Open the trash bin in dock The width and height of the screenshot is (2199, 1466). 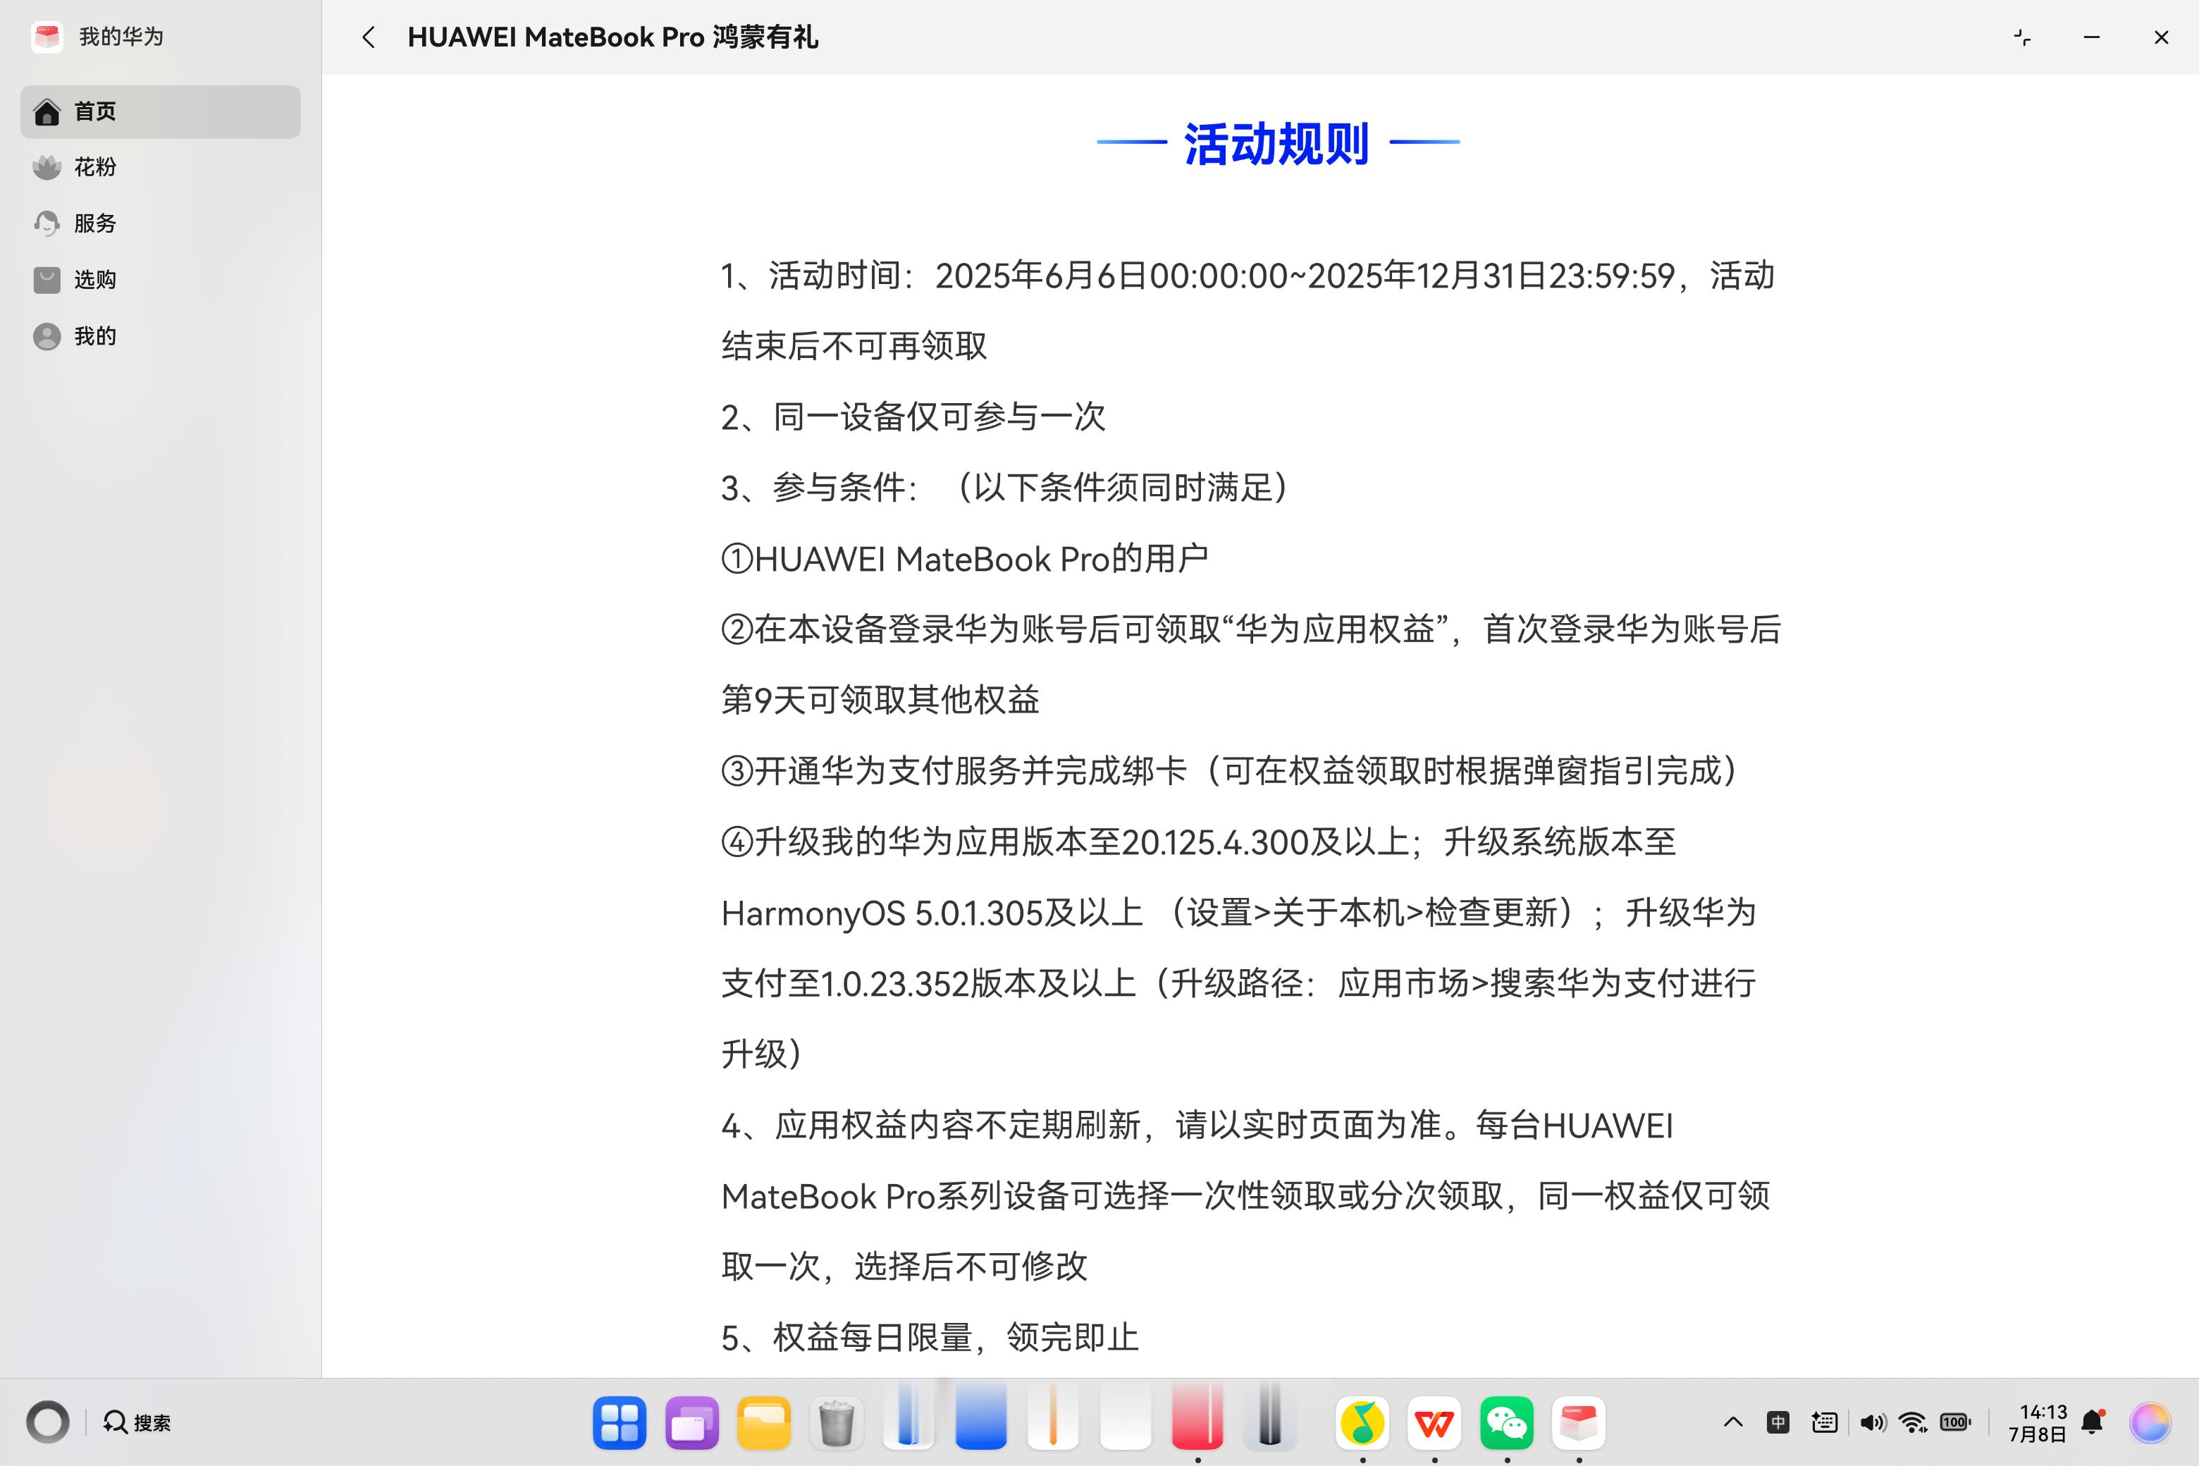point(836,1423)
